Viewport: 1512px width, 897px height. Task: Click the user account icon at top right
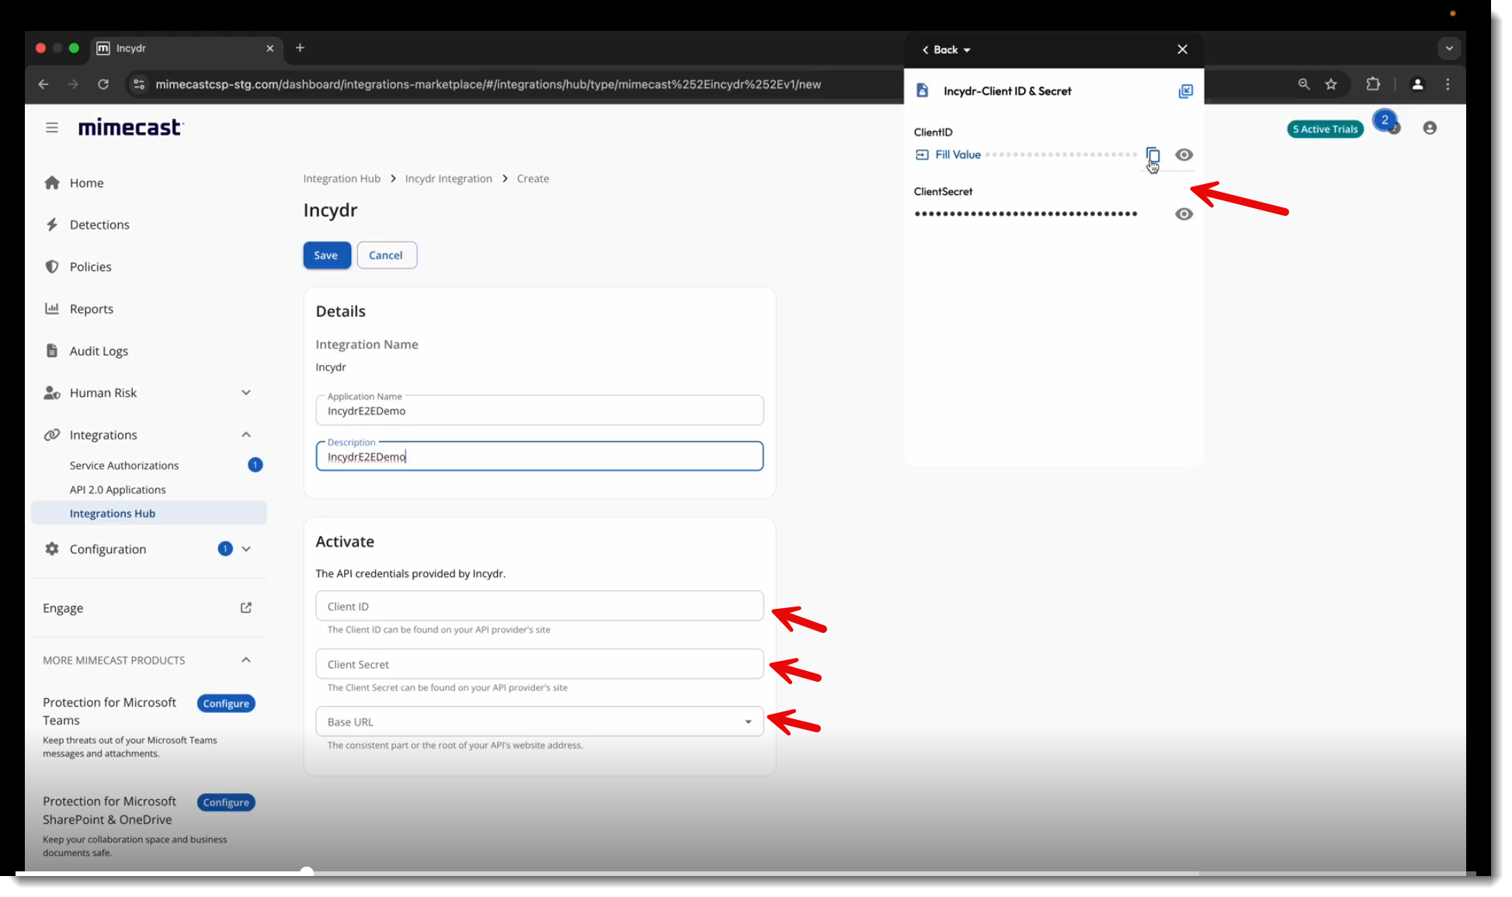[x=1430, y=128]
